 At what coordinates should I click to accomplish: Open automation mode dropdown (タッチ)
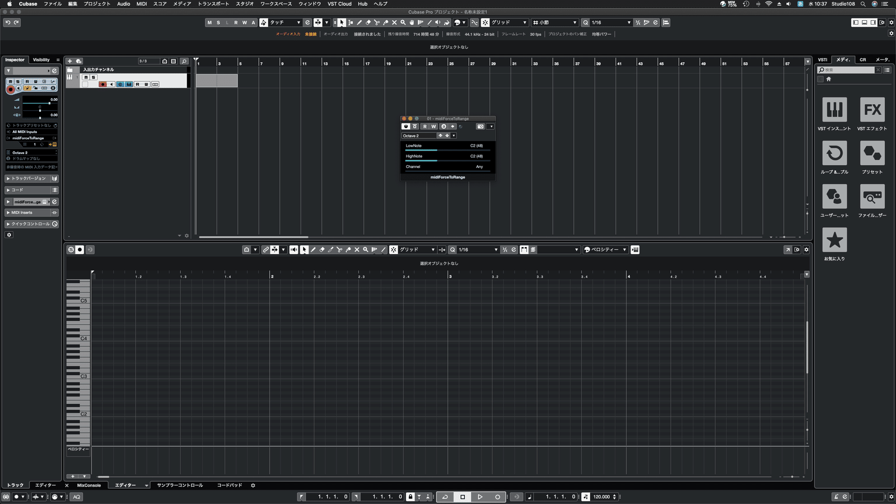286,22
